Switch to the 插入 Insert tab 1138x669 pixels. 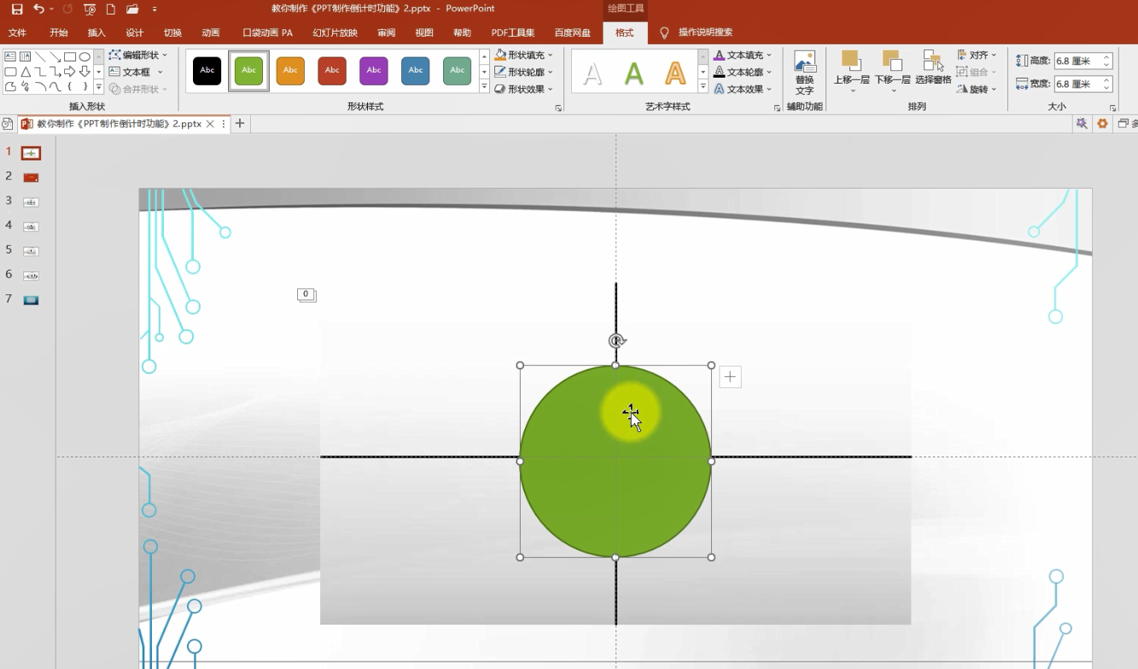pos(96,33)
